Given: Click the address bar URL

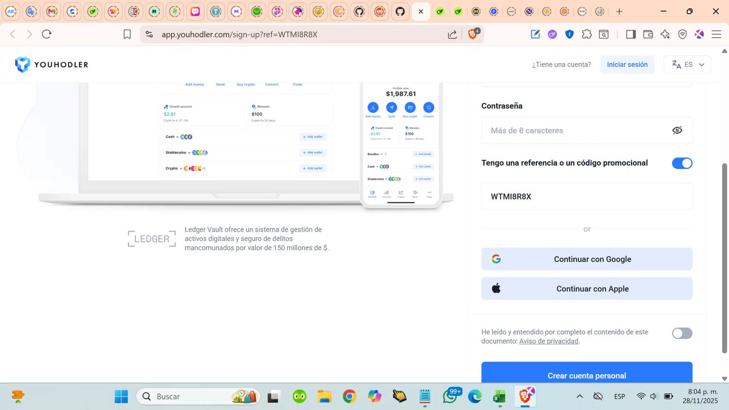Looking at the screenshot, I should coord(239,34).
